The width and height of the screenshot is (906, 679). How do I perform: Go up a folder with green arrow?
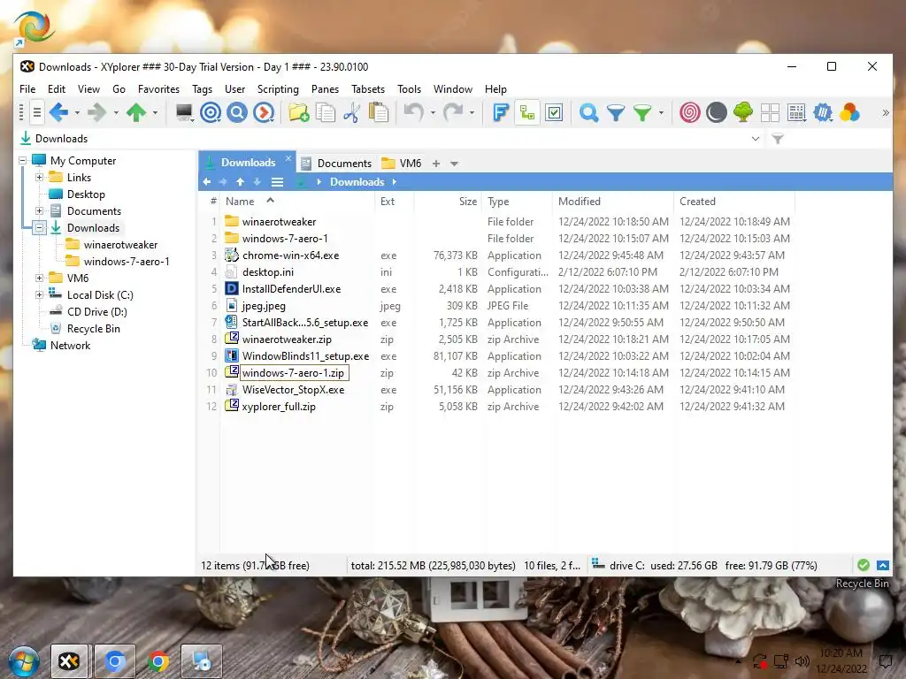tap(136, 112)
